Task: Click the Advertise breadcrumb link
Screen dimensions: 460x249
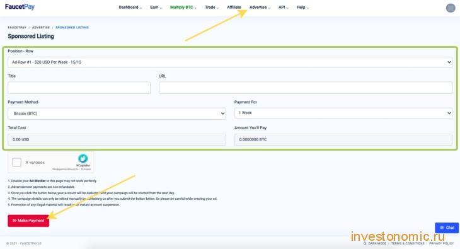Action: (41, 28)
